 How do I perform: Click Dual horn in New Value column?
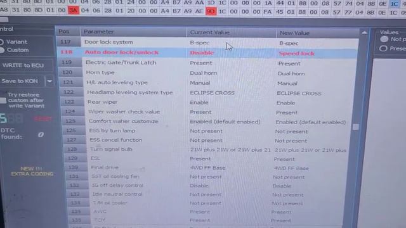(291, 73)
